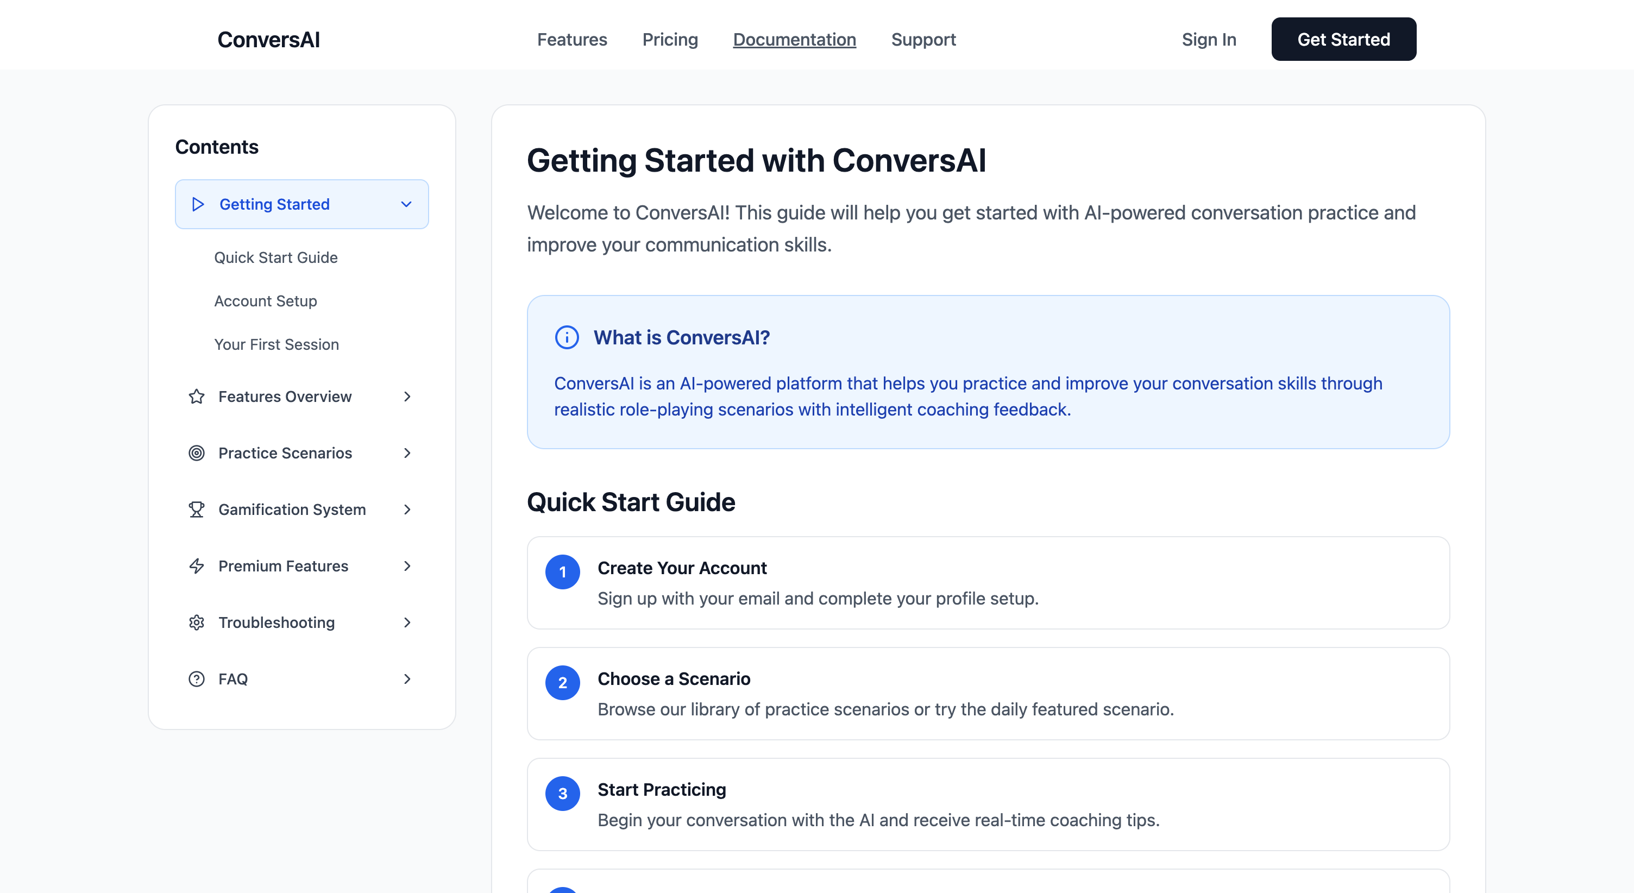Click 'Sign up with your email' description text

[818, 598]
